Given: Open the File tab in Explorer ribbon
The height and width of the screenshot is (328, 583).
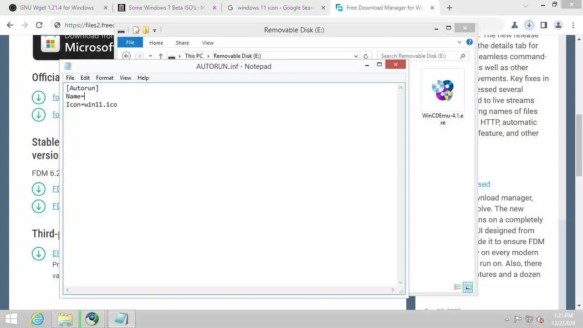Looking at the screenshot, I should click(x=130, y=42).
